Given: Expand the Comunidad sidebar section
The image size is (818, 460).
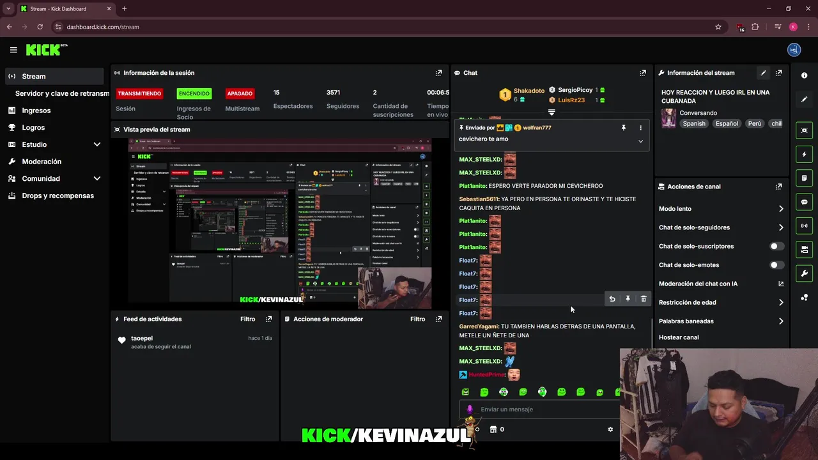Looking at the screenshot, I should point(97,179).
